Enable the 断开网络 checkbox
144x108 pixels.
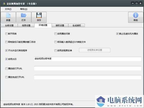point(6,34)
